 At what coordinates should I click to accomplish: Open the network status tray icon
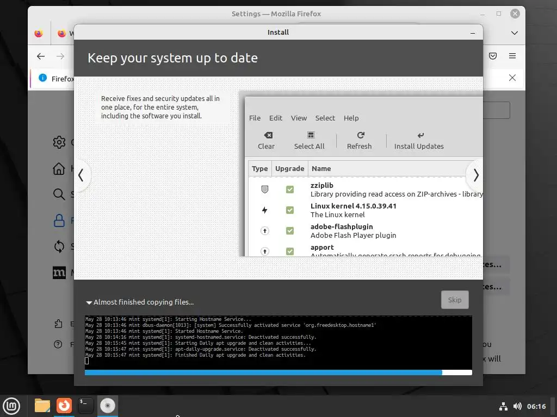click(x=503, y=406)
